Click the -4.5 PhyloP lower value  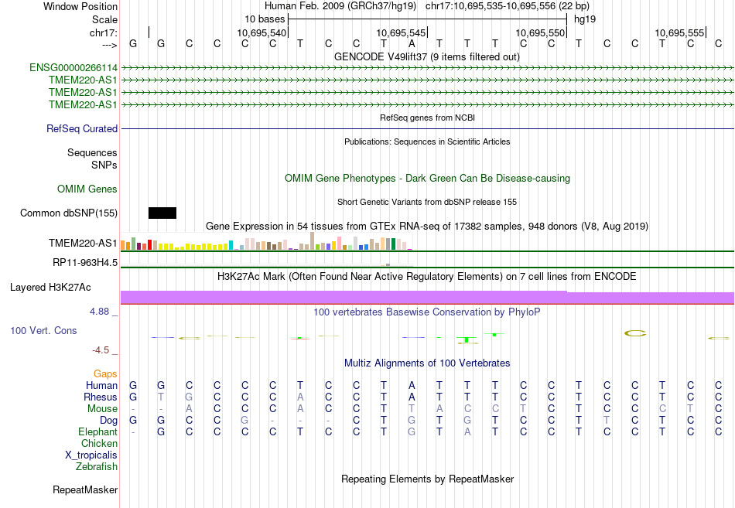point(101,350)
